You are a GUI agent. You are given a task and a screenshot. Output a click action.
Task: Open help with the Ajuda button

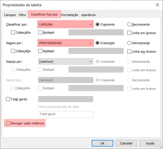pos(150,143)
